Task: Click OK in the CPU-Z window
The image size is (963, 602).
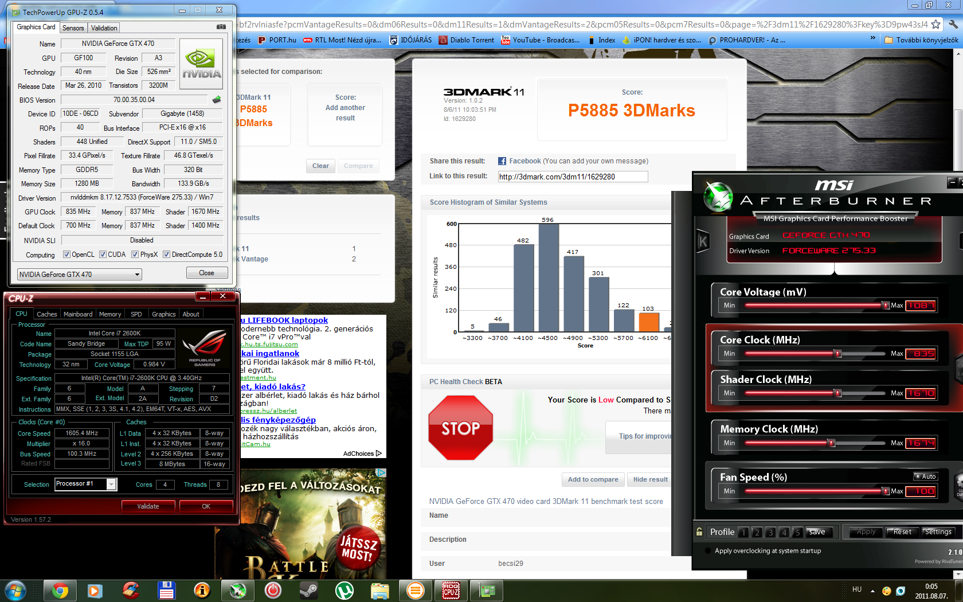Action: point(206,506)
